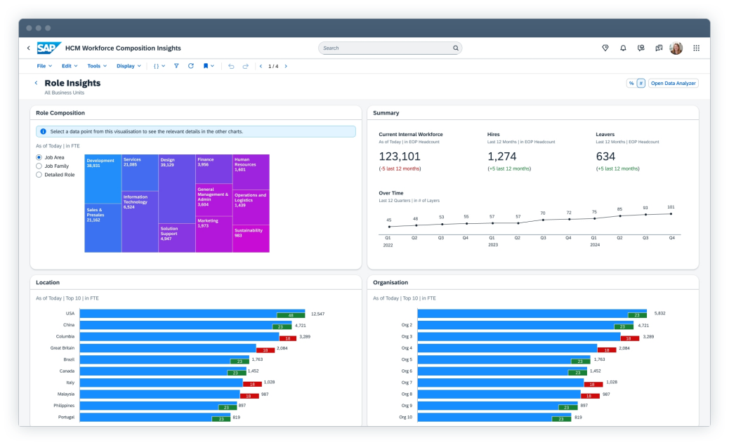
Task: Click the undo arrow icon
Action: point(232,66)
